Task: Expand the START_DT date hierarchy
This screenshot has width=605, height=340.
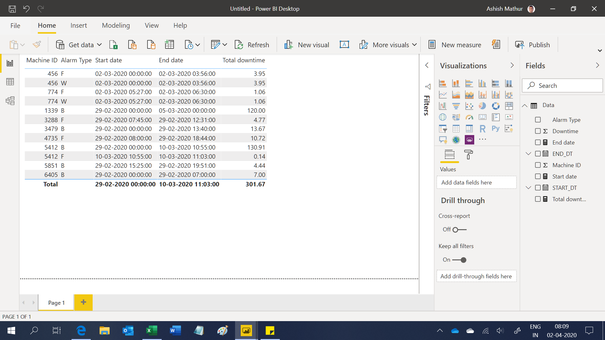Action: (x=528, y=188)
